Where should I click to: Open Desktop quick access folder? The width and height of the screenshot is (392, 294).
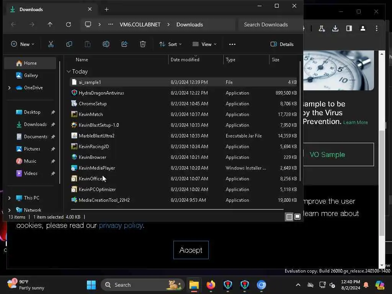coord(30,112)
